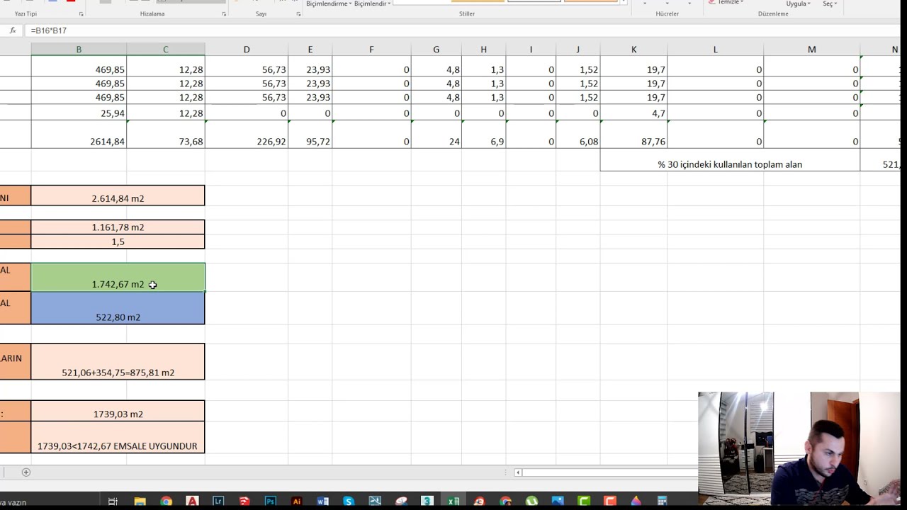Select the blue cell 522,80 m2

point(118,308)
